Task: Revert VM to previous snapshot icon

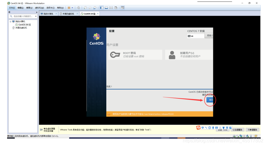Action: coord(90,8)
